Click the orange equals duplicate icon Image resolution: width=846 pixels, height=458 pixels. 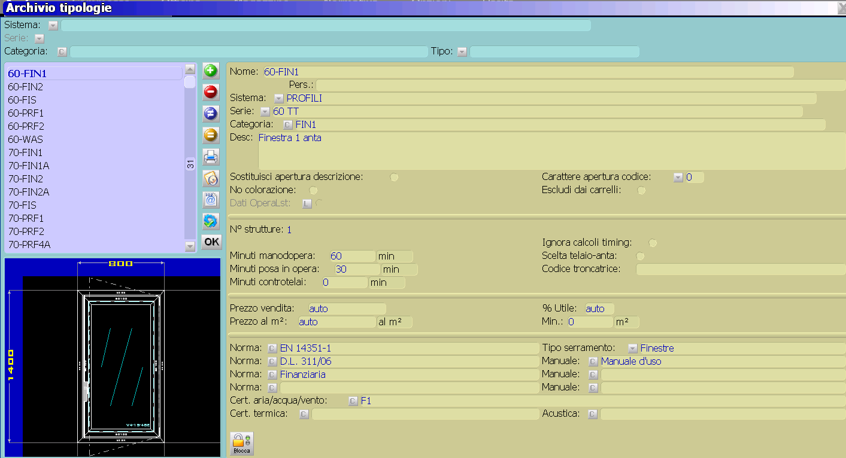click(211, 135)
